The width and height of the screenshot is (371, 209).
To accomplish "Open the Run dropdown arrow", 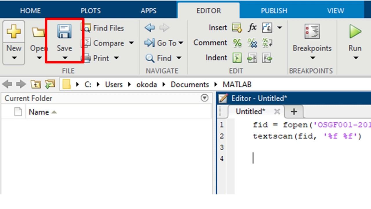I will [x=356, y=58].
